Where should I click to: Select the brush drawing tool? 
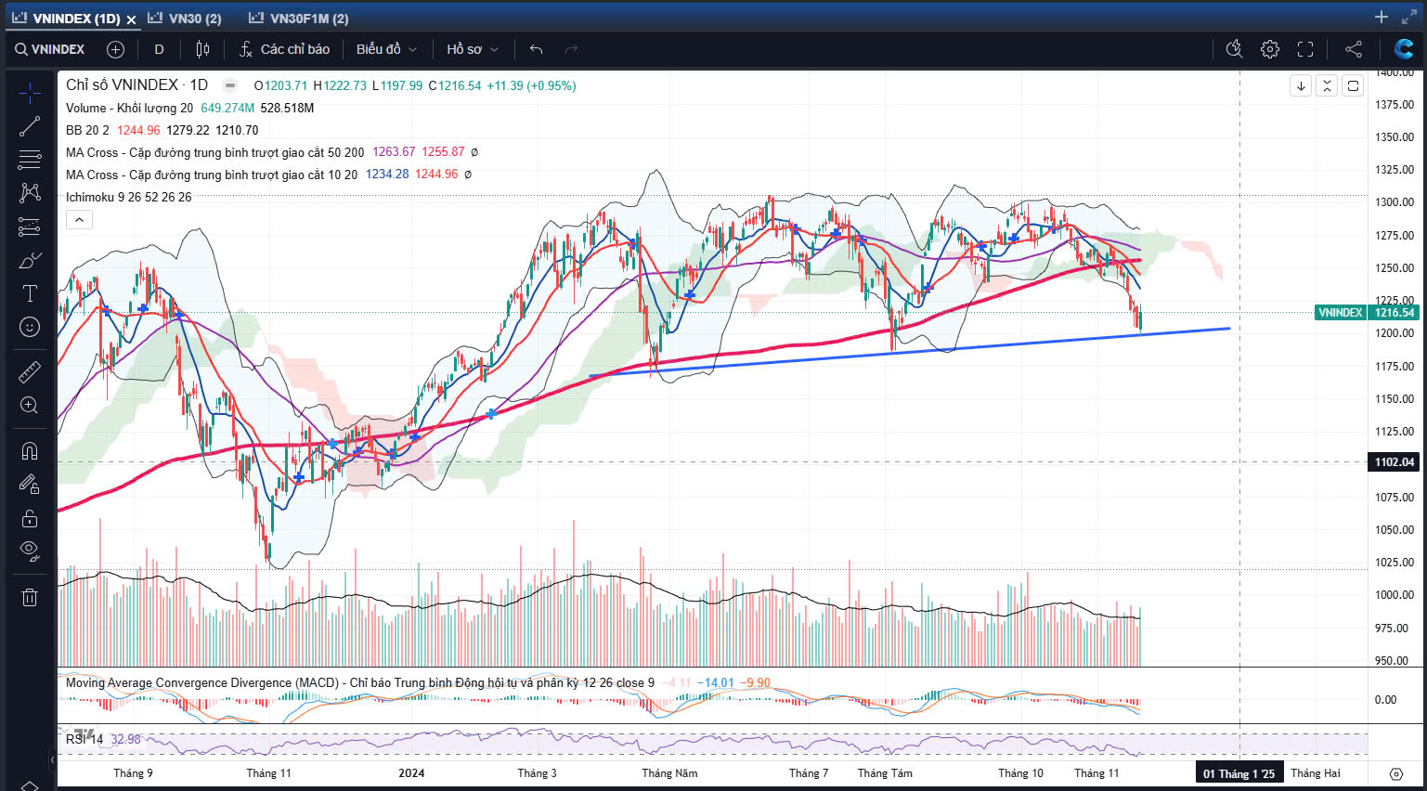point(30,260)
